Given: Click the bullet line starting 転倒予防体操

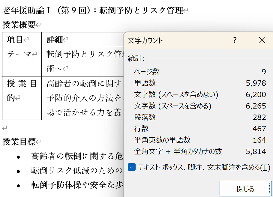Looking at the screenshot, I should tap(77, 185).
